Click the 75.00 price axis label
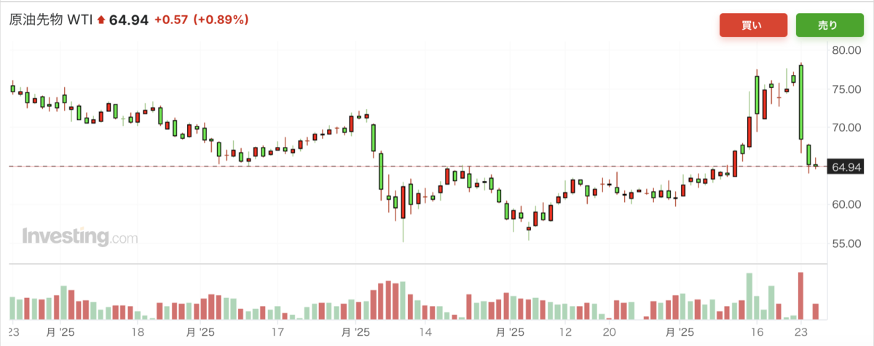This screenshot has width=874, height=346. pyautogui.click(x=846, y=89)
